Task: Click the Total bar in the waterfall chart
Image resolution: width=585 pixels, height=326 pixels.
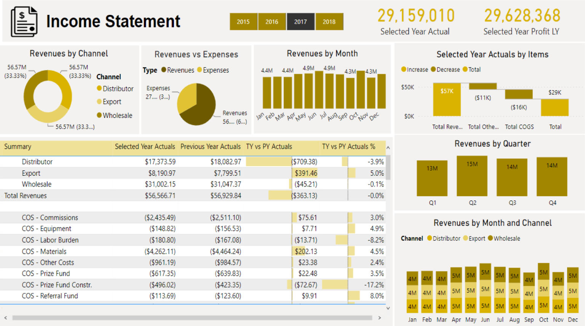Action: [x=555, y=108]
